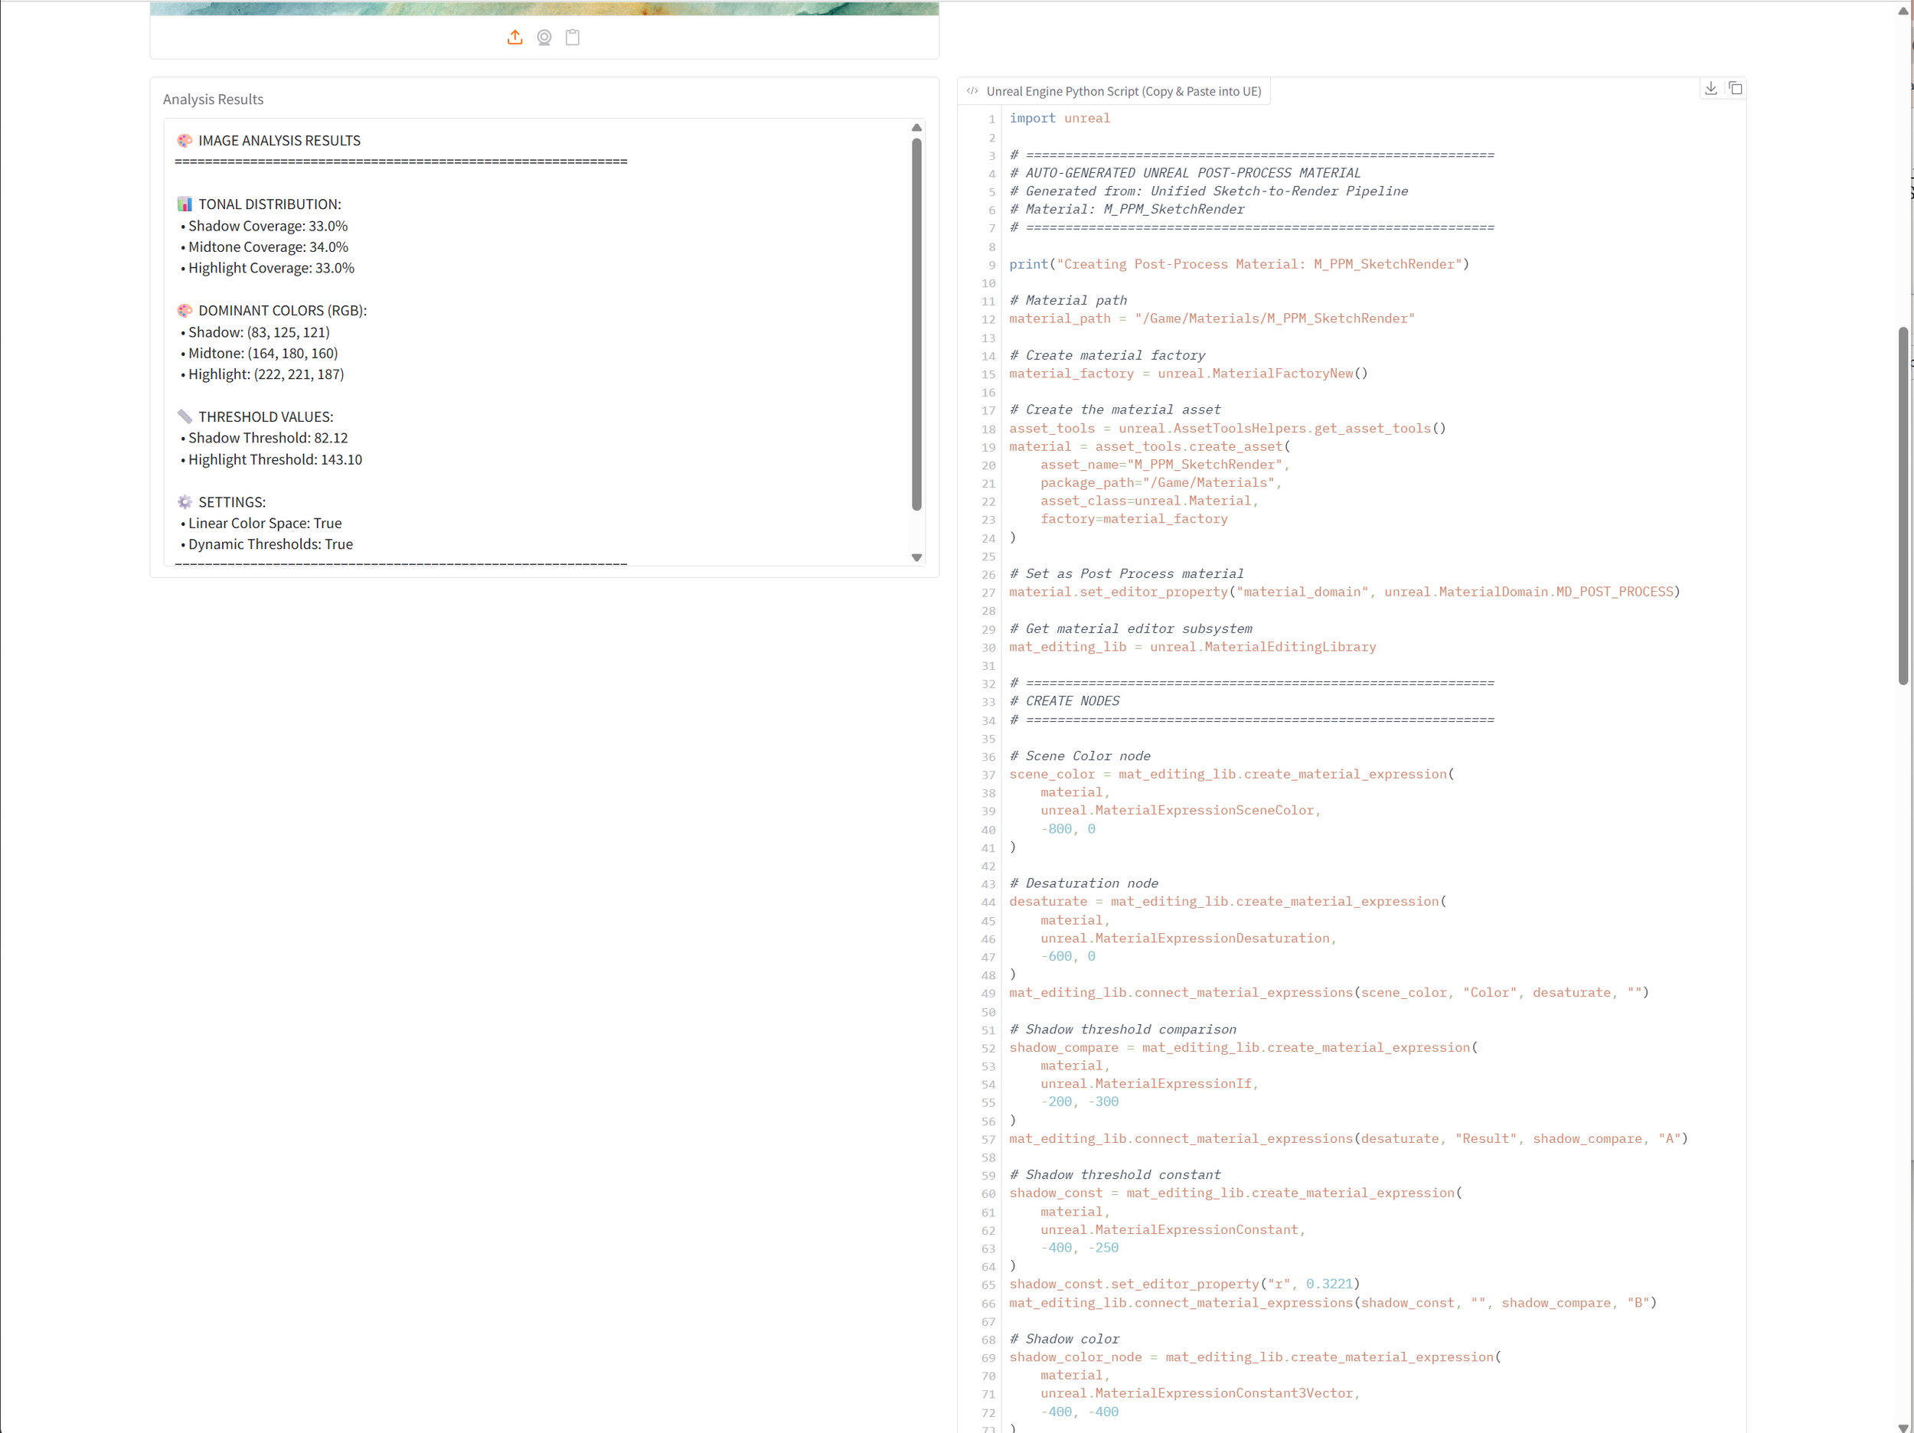Click the page scrollbar up arrow

pyautogui.click(x=1903, y=11)
